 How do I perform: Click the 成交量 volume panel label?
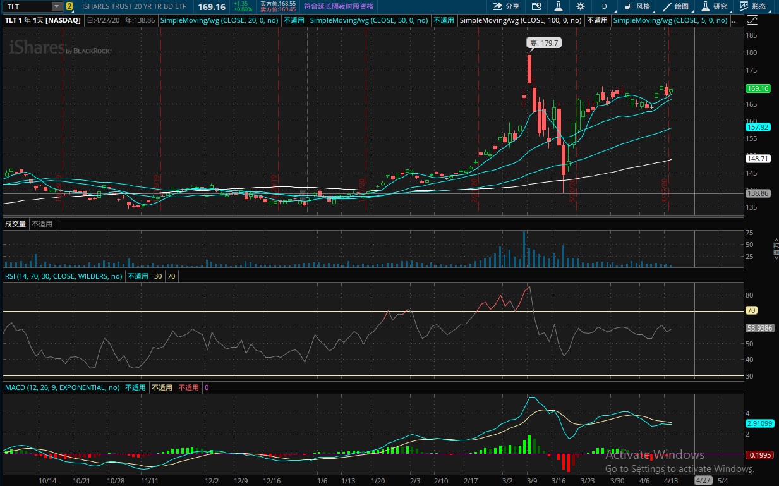coord(16,224)
